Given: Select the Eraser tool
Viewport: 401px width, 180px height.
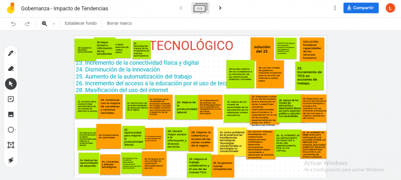Looking at the screenshot, I should tap(11, 69).
